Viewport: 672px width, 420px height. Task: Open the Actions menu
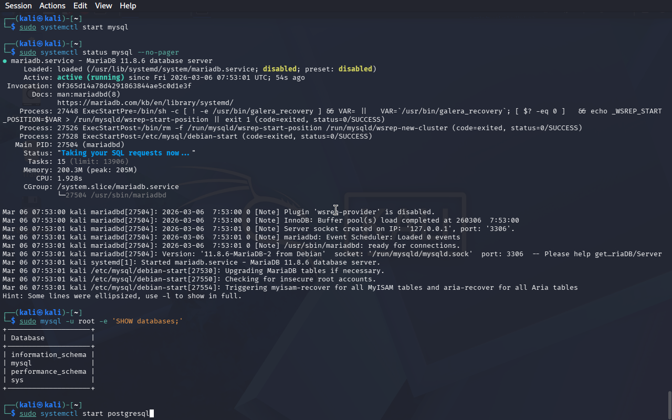coord(52,6)
